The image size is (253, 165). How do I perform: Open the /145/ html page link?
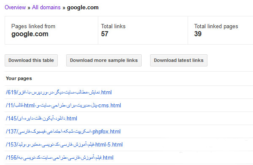[41, 118]
